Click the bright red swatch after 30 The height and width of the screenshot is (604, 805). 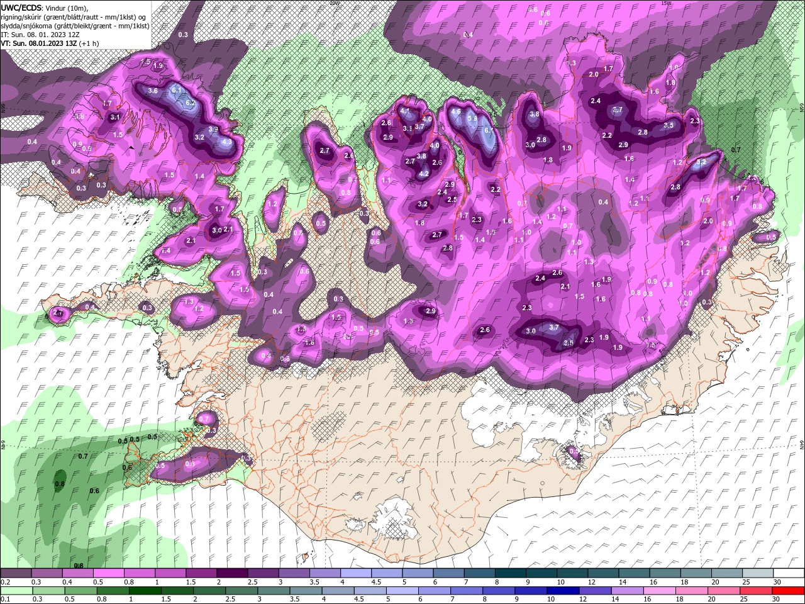[789, 591]
